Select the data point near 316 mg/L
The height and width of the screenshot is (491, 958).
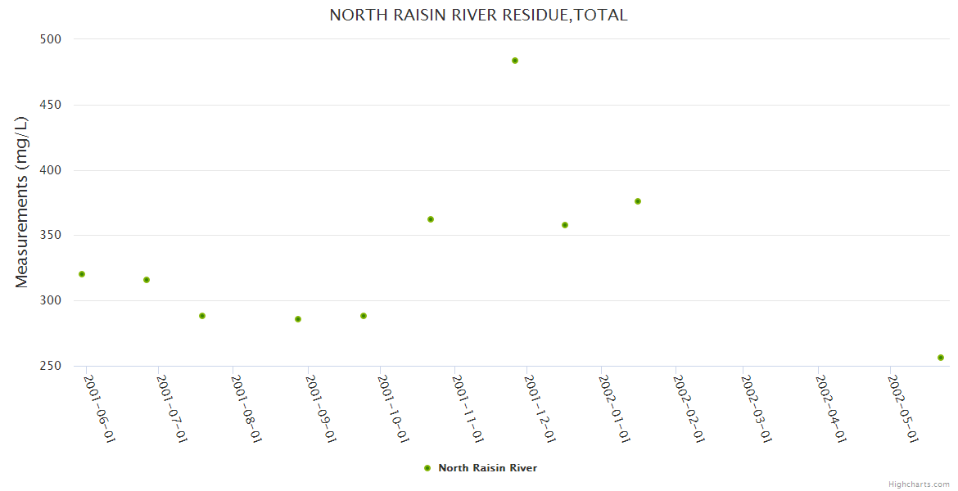pyautogui.click(x=147, y=280)
